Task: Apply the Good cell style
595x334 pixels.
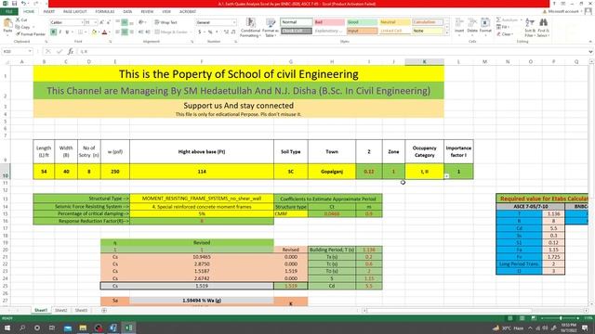Action: (362, 22)
